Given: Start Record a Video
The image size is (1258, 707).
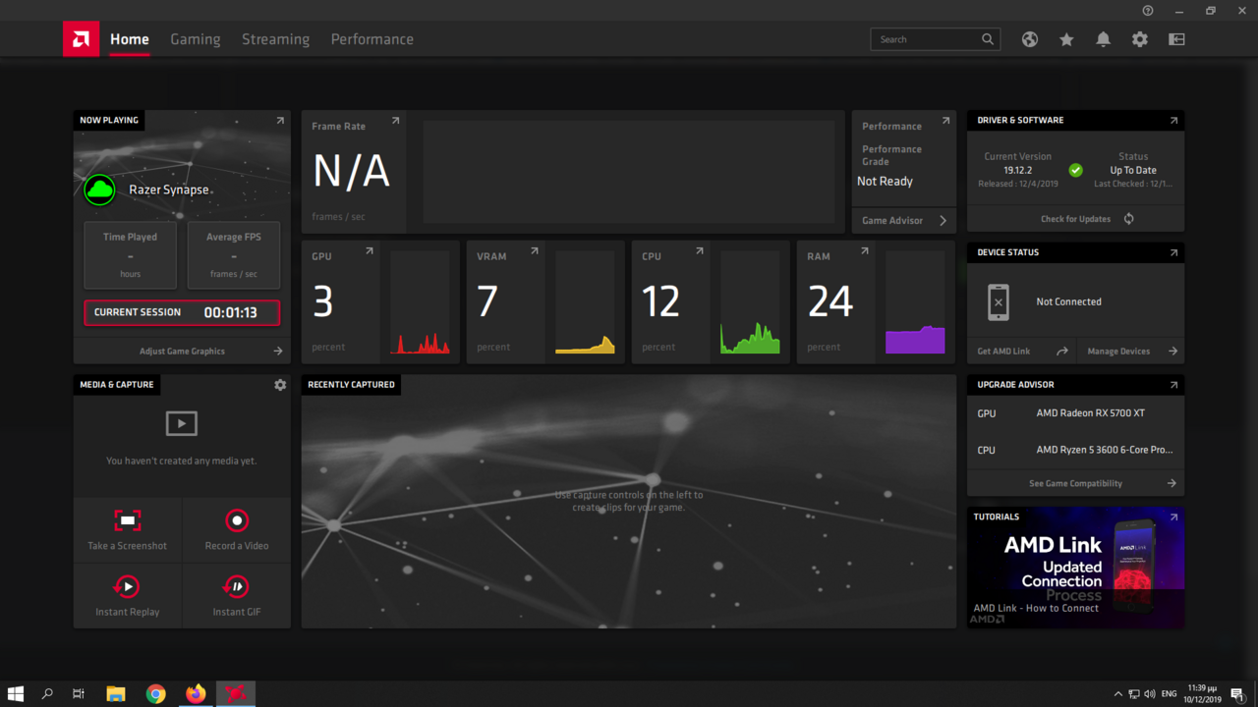Looking at the screenshot, I should (x=237, y=530).
